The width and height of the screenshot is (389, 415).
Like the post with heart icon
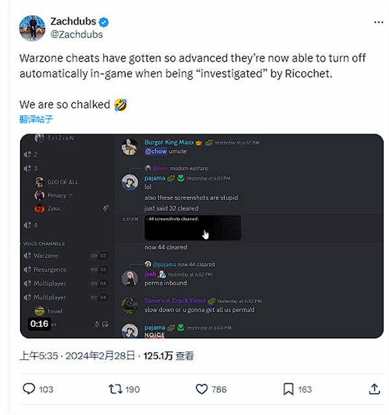(x=202, y=389)
